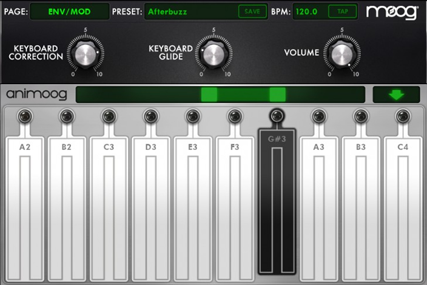Viewport: 427px width, 285px height.
Task: Play the A3 key
Action: click(319, 209)
